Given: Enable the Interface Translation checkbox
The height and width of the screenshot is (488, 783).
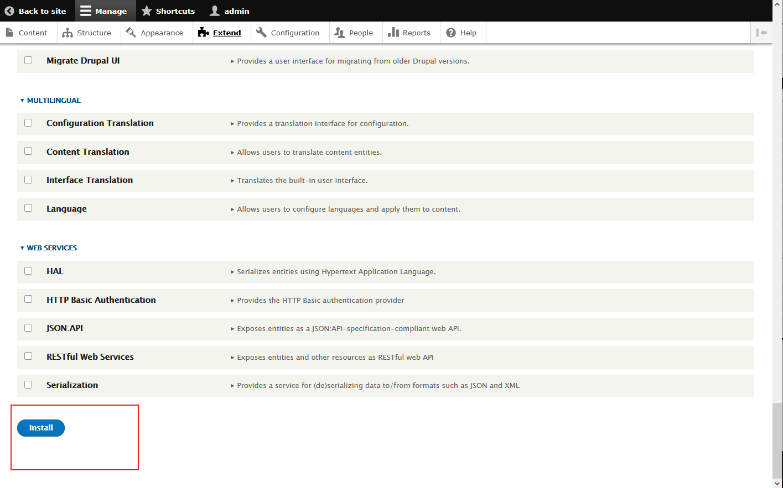Looking at the screenshot, I should click(x=28, y=180).
